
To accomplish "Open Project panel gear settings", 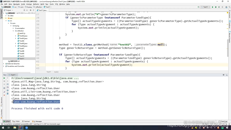I will click(30, 10).
